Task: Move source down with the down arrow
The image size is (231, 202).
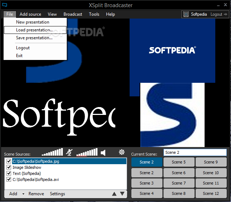Action: click(x=122, y=193)
